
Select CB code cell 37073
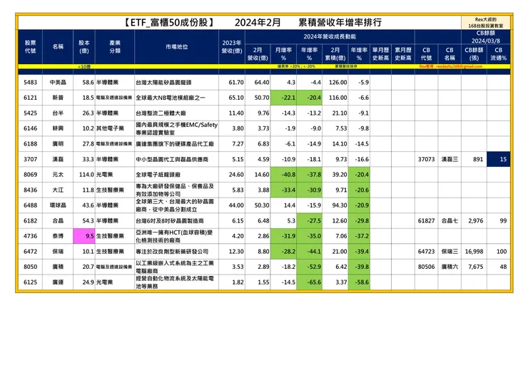(426, 159)
